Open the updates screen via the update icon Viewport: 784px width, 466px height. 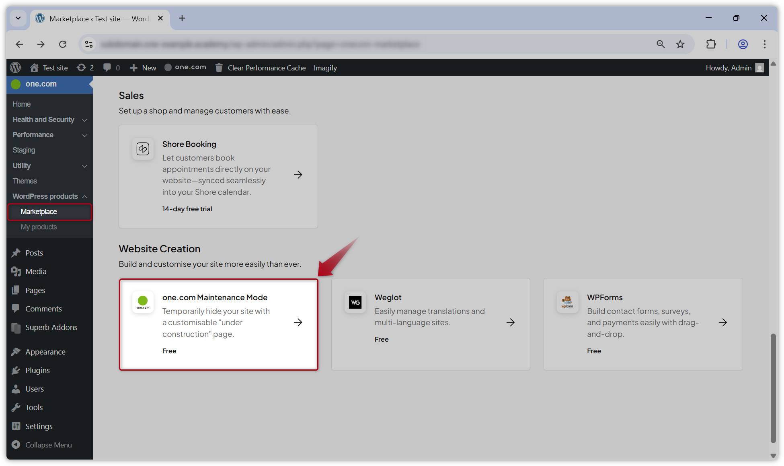(81, 67)
